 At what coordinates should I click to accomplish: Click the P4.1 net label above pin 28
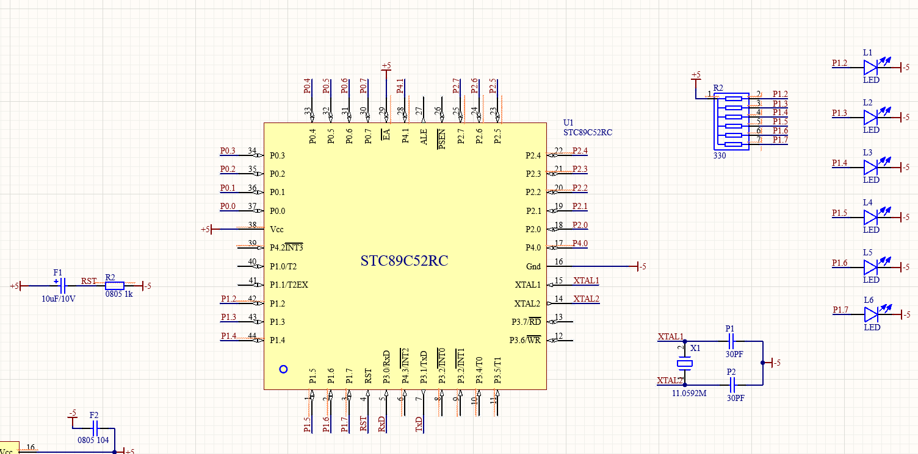[400, 86]
